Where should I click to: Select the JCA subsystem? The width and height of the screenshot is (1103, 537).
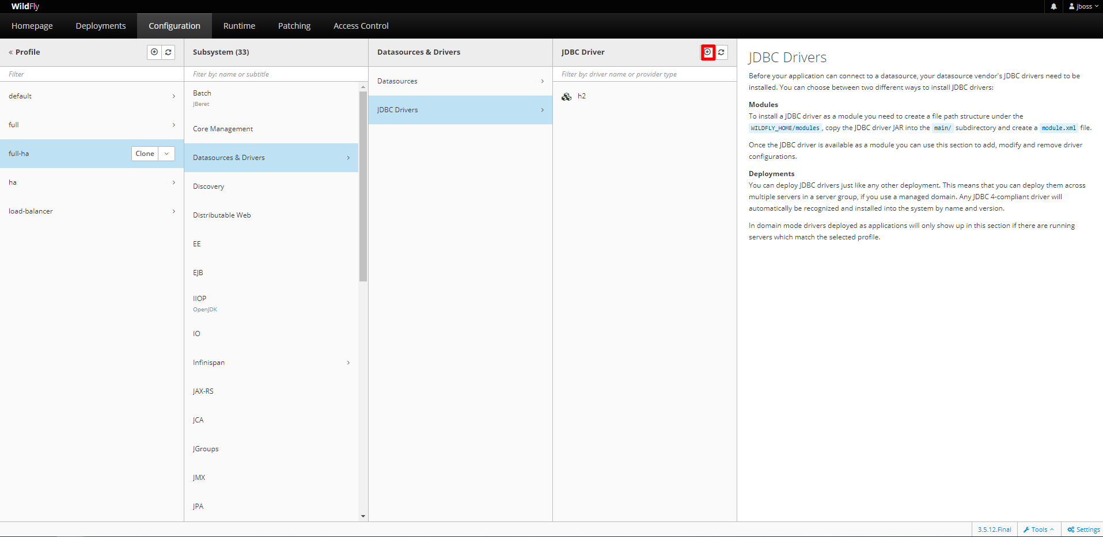pos(271,420)
